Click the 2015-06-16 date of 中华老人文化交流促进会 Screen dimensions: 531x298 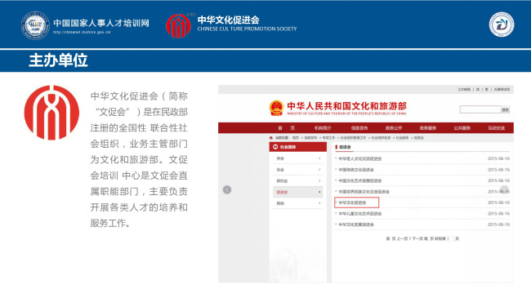[x=498, y=158]
